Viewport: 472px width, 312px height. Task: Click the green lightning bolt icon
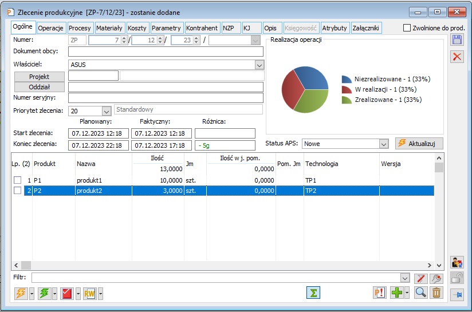[x=43, y=293]
